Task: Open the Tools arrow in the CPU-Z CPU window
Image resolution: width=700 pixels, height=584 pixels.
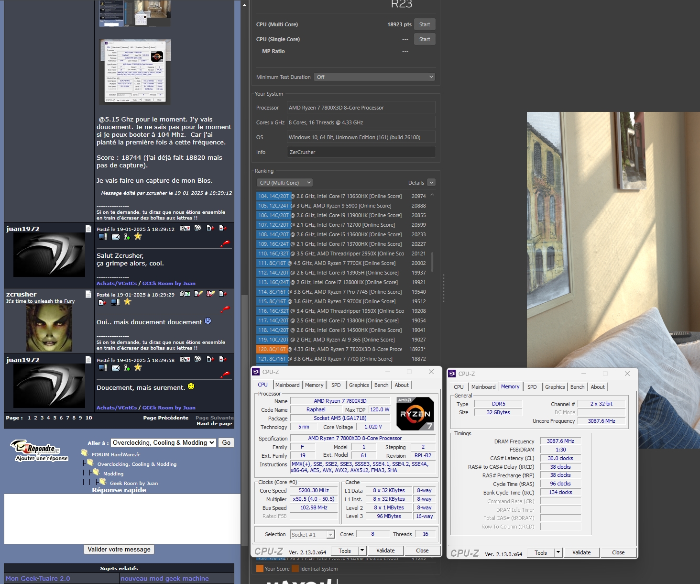Action: (x=362, y=551)
